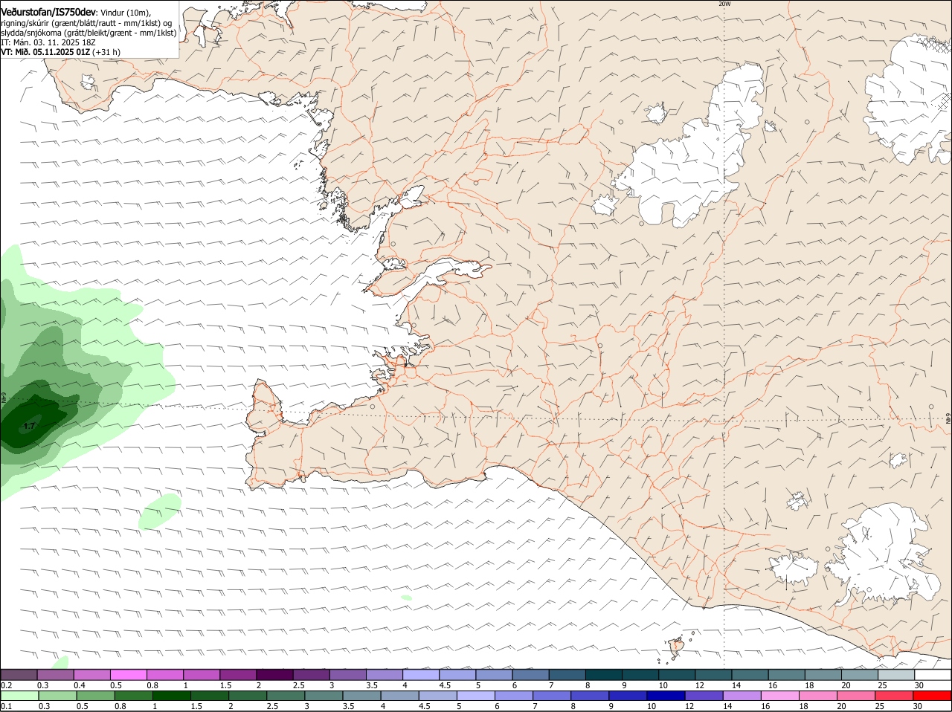Viewport: 952px width, 712px height.
Task: Click the upper legend swatch starting at 9
Action: (639, 675)
